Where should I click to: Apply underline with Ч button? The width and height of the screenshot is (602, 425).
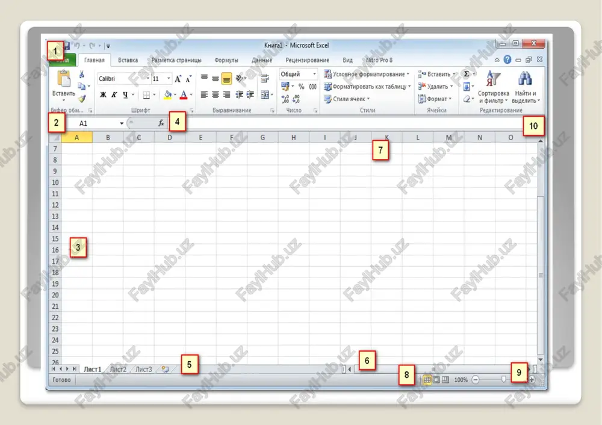[125, 95]
